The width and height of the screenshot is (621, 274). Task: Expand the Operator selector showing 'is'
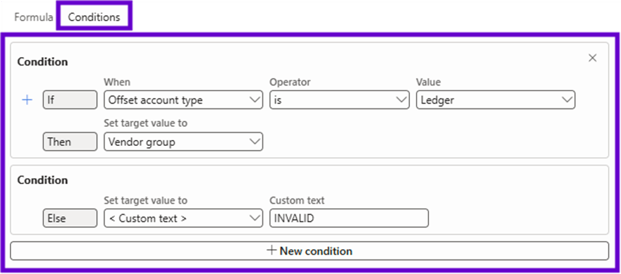tap(332, 100)
